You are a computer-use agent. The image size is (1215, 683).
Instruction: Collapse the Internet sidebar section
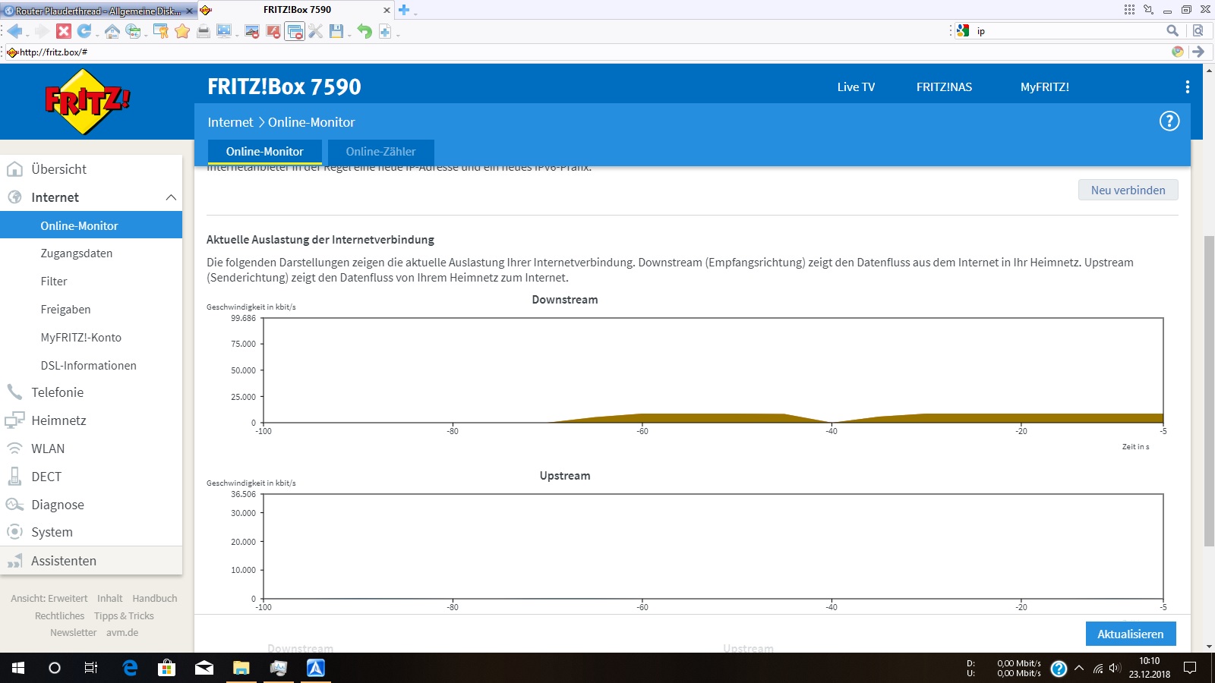pos(171,197)
